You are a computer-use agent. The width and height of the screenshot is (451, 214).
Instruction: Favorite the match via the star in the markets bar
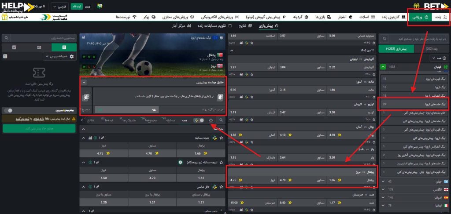pyautogui.click(x=211, y=120)
